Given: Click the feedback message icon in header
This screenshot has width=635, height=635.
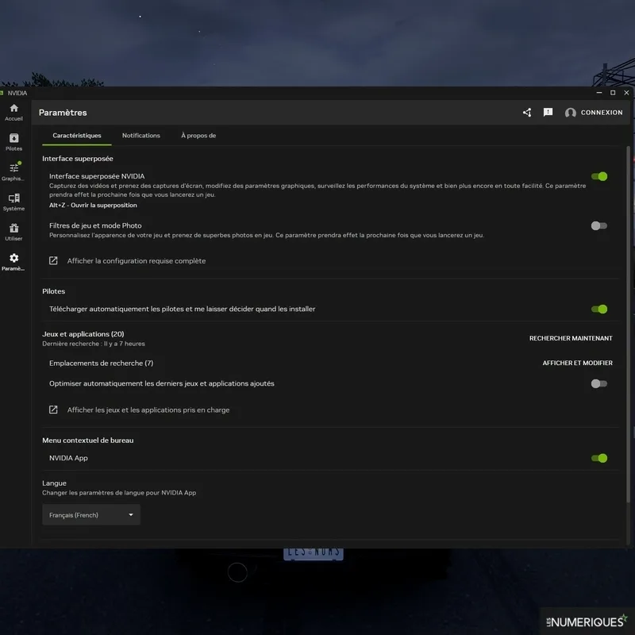Looking at the screenshot, I should [548, 112].
